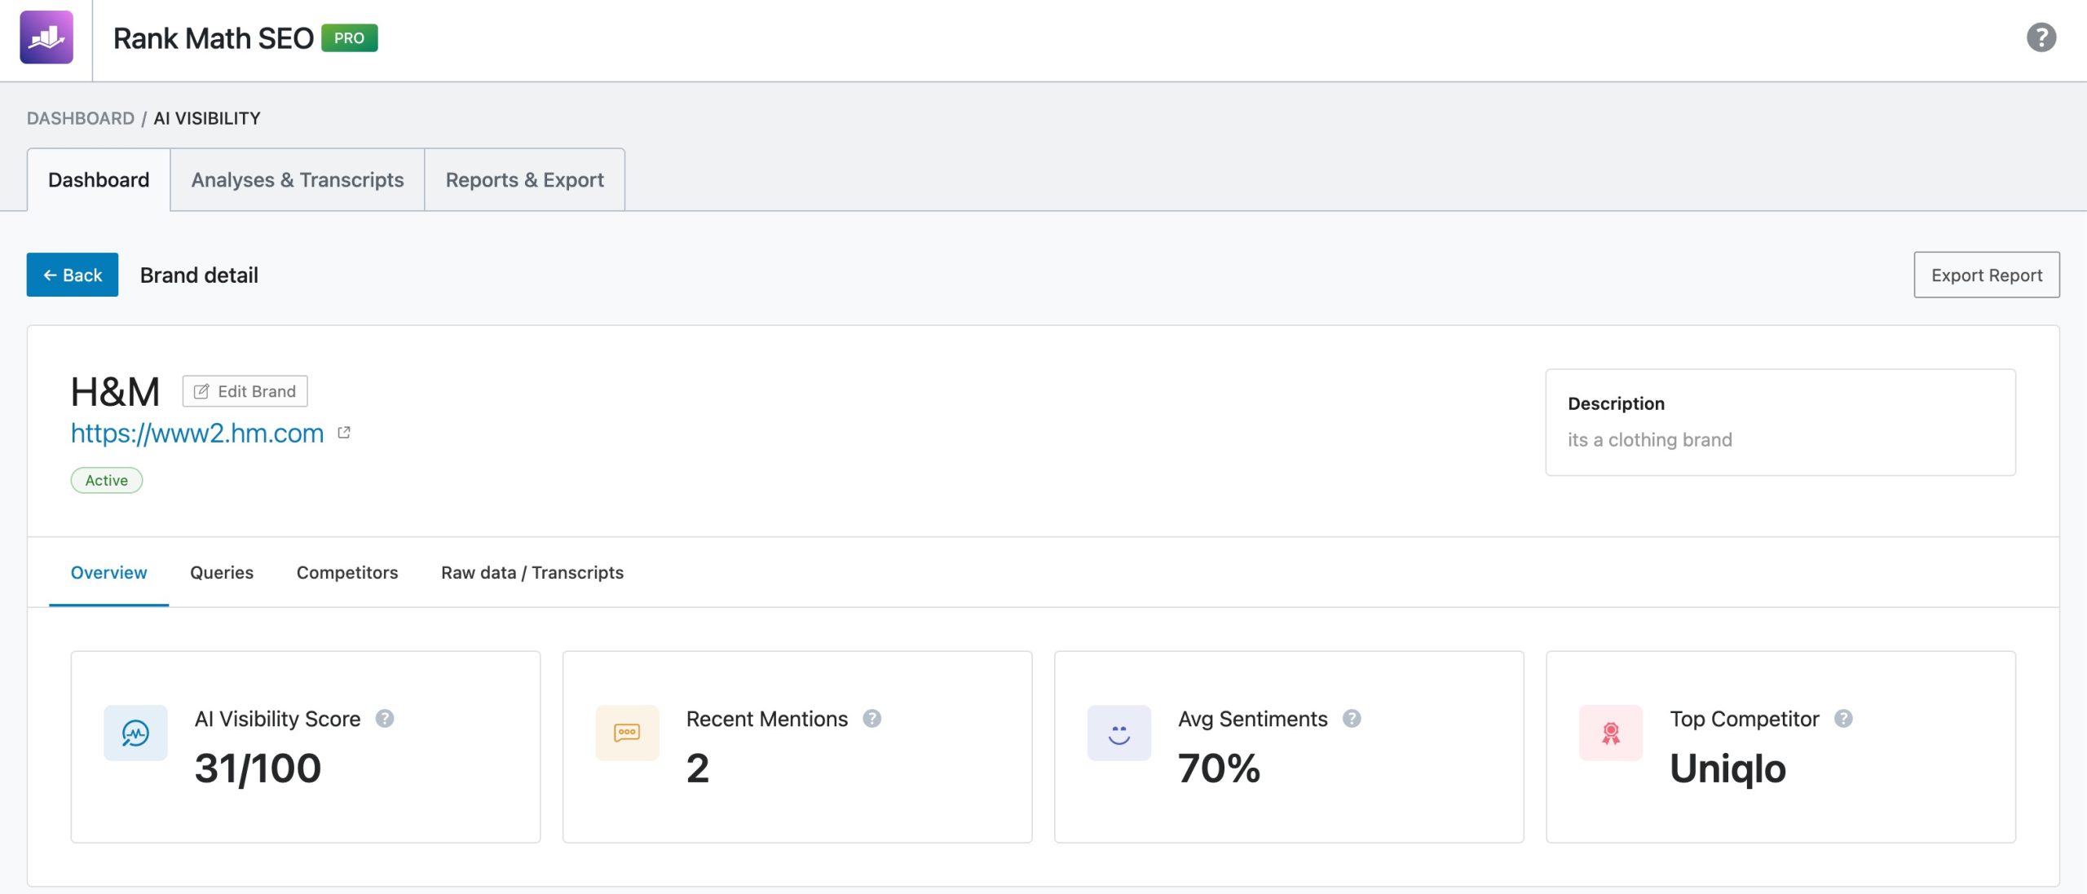Click the Uniqlo competitor name
The width and height of the screenshot is (2087, 894).
coord(1728,768)
